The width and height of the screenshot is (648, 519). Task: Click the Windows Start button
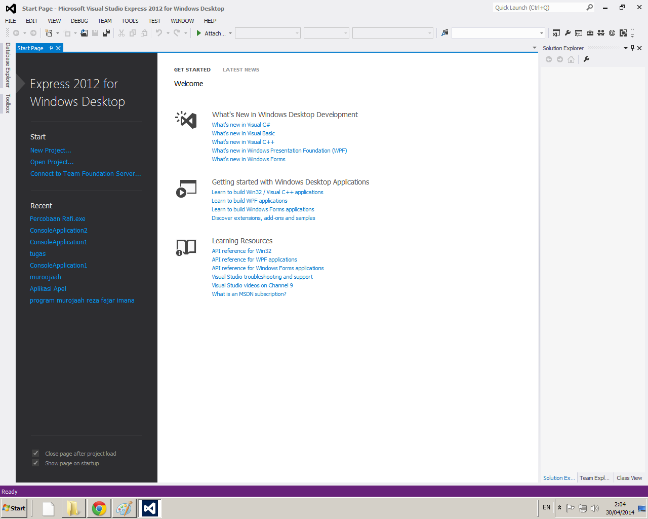(x=14, y=508)
